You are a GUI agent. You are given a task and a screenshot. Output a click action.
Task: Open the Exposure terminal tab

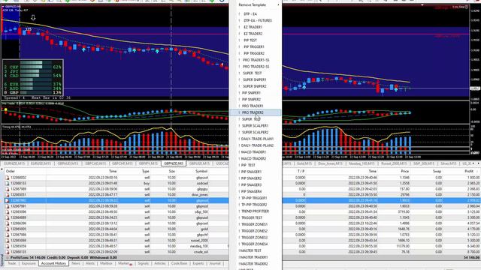29,263
